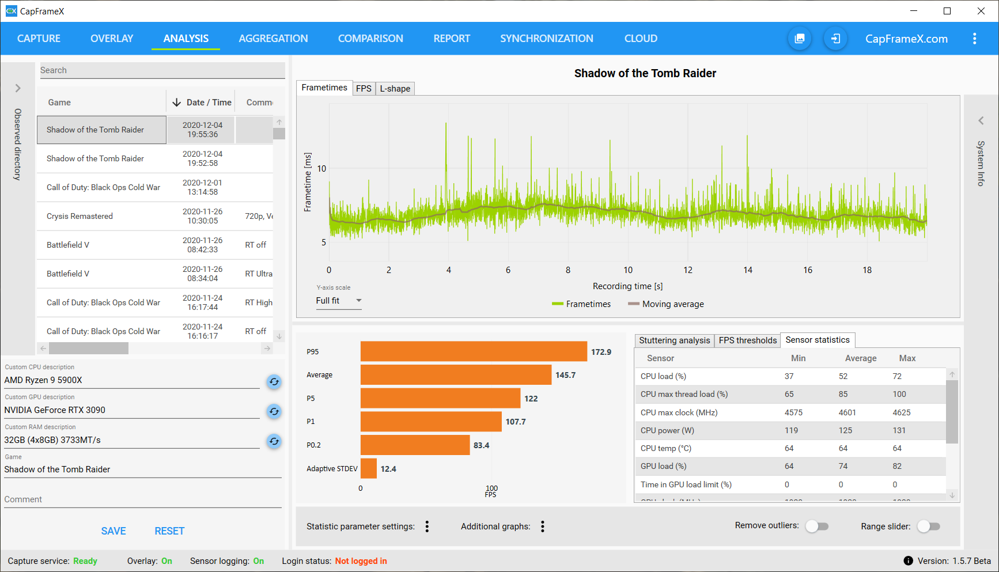This screenshot has width=999, height=572.
Task: Select Call of Duty 16:16:17 RT off record
Action: 155,330
